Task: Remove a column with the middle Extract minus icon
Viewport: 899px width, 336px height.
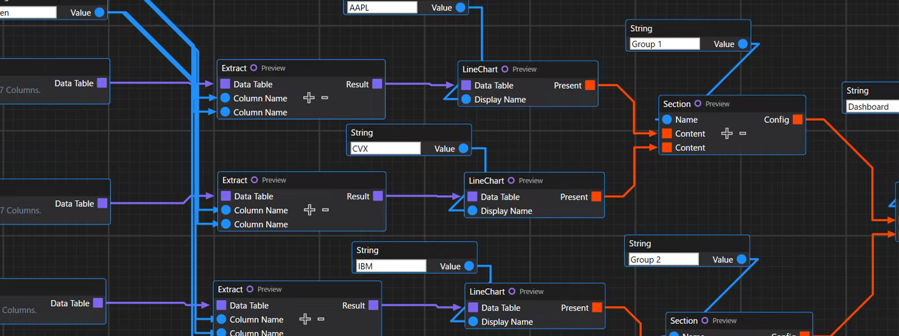Action: (325, 210)
